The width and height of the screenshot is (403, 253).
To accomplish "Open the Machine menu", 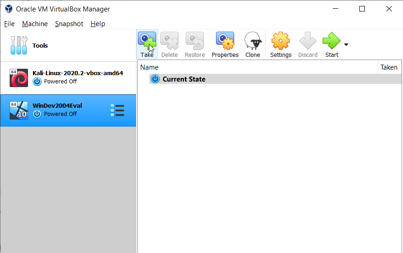I will 35,24.
